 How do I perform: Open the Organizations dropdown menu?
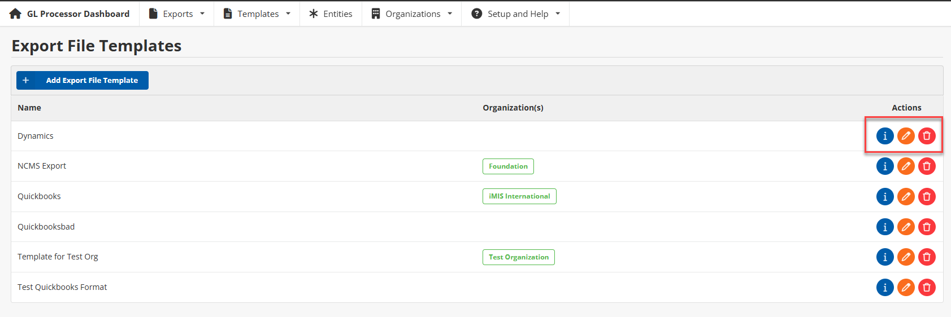[412, 14]
